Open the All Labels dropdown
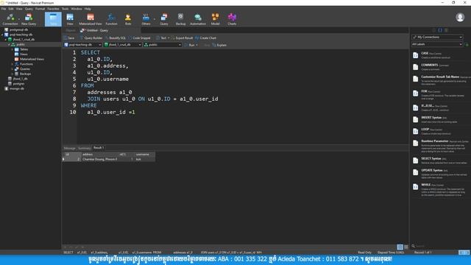The width and height of the screenshot is (471, 265). [x=437, y=44]
